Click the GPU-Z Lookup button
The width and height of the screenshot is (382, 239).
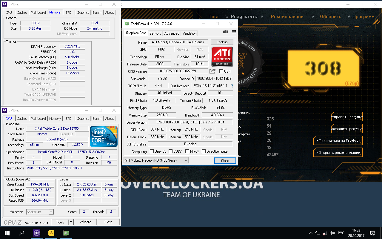(x=222, y=42)
